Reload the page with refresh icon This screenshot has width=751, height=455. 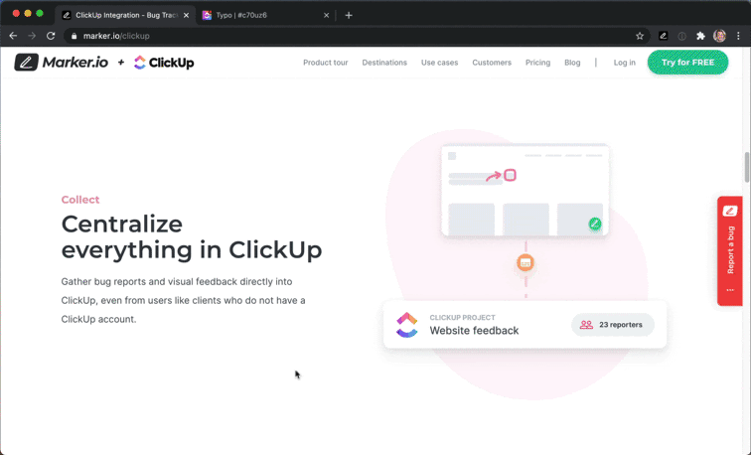pyautogui.click(x=51, y=36)
